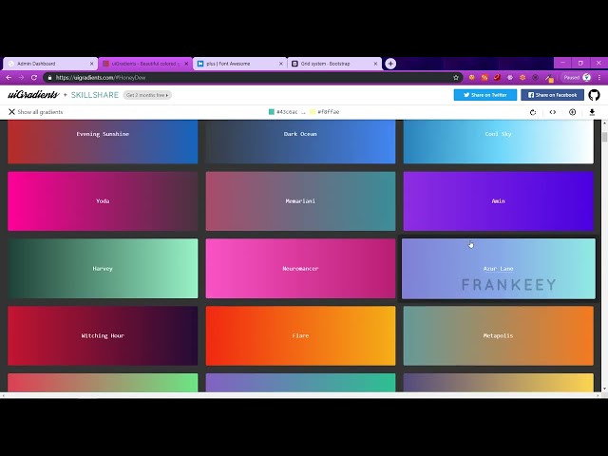Click Share on Facebook button

[x=552, y=95]
